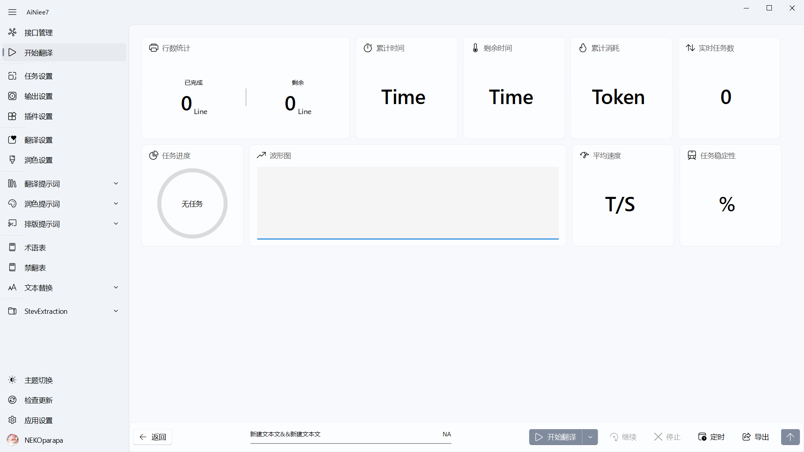Click the 输出设置 sidebar icon

(12, 96)
